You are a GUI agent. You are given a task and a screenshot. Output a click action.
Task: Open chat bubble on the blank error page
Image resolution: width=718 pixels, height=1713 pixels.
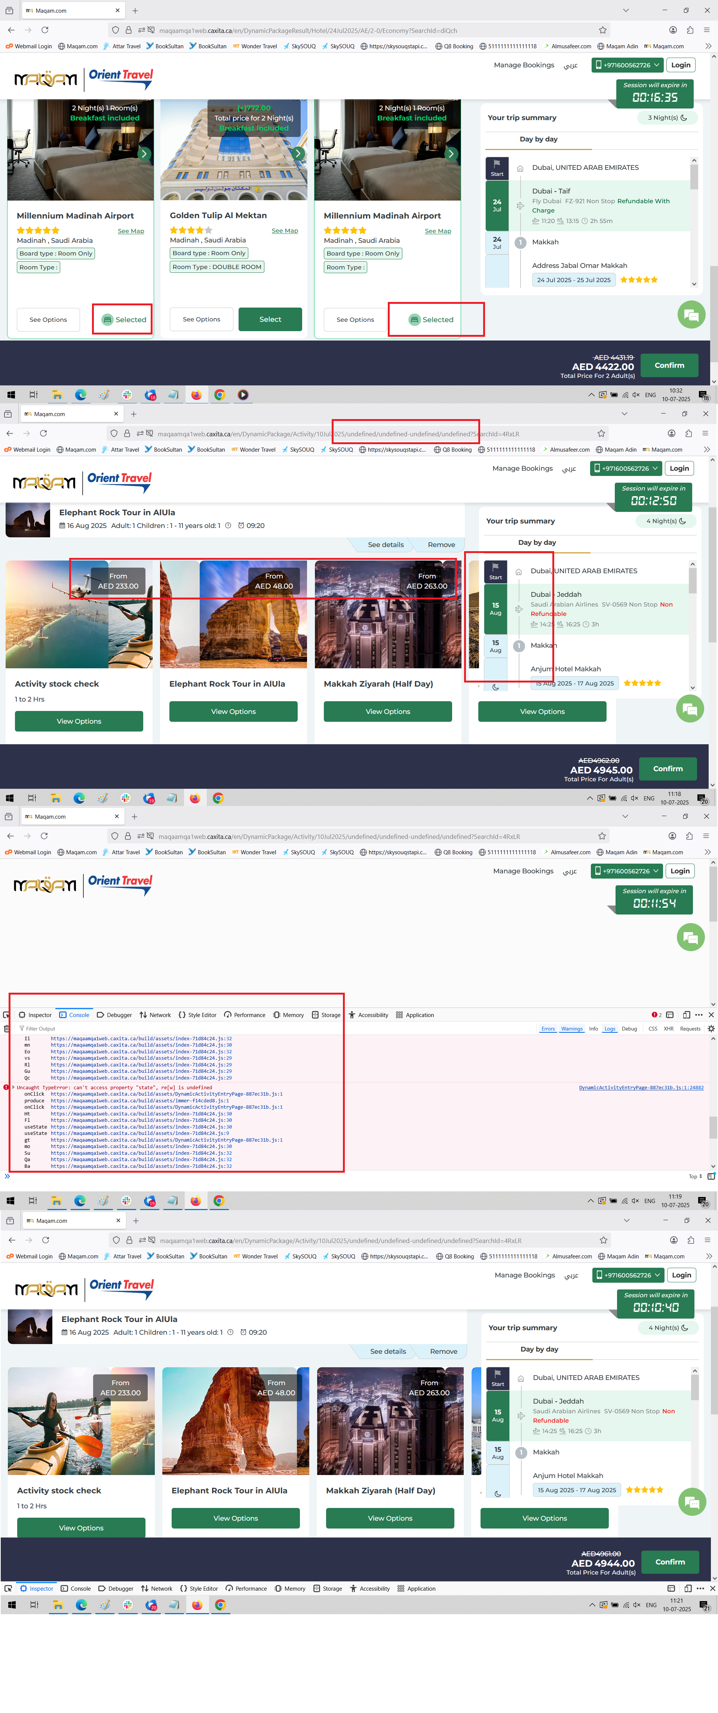(x=690, y=938)
